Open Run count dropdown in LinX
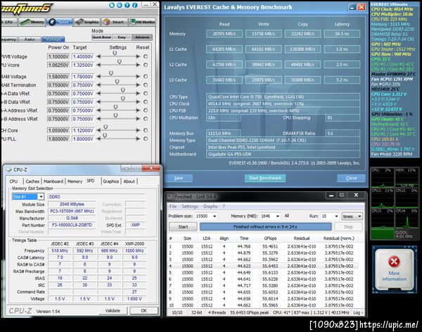 click(336, 216)
